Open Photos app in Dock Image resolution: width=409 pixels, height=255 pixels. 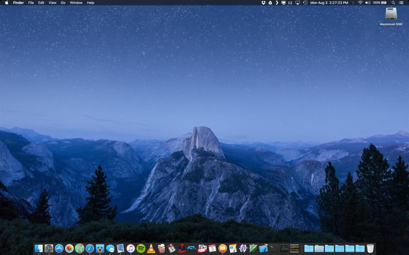pos(69,248)
